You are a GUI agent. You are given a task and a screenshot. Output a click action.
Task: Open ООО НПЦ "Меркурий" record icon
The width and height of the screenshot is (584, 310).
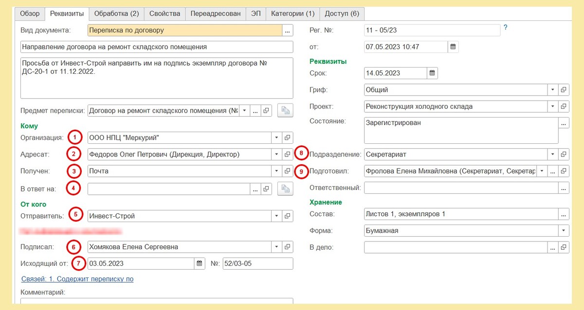pyautogui.click(x=288, y=138)
